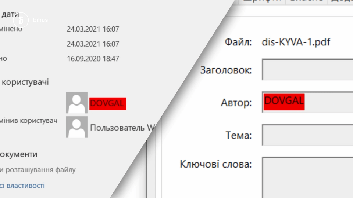353x198 pixels.
Task: Click the DOVGAL user avatar icon
Action: (76, 103)
